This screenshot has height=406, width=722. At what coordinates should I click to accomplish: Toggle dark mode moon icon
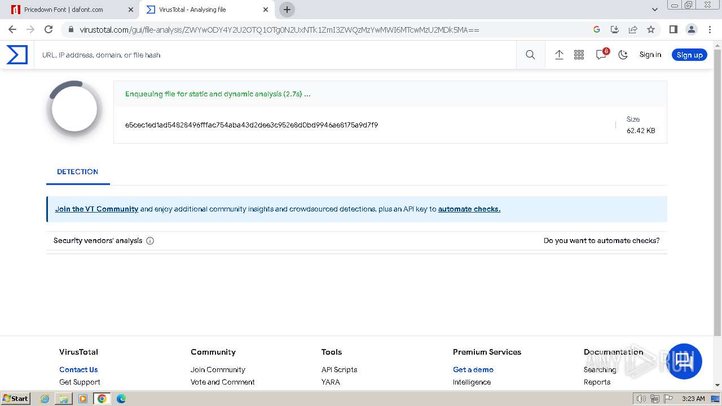(623, 55)
